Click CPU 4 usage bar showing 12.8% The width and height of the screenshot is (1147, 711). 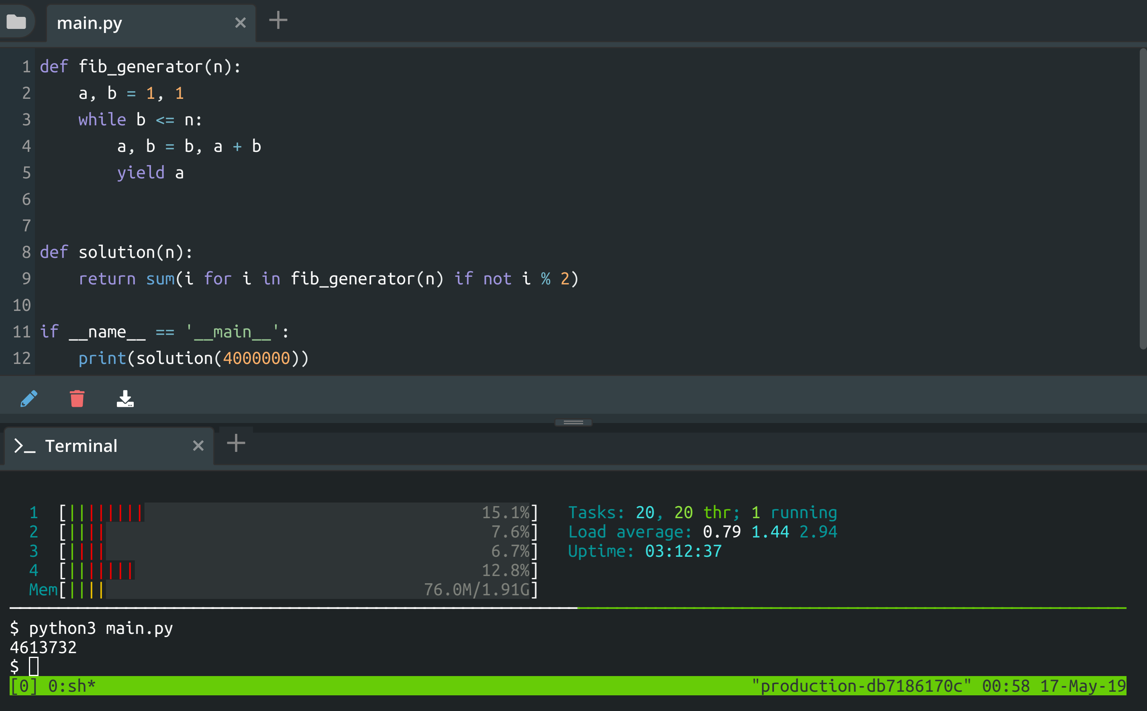click(299, 570)
